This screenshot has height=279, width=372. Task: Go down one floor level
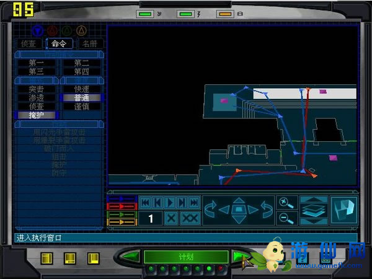tap(314, 221)
